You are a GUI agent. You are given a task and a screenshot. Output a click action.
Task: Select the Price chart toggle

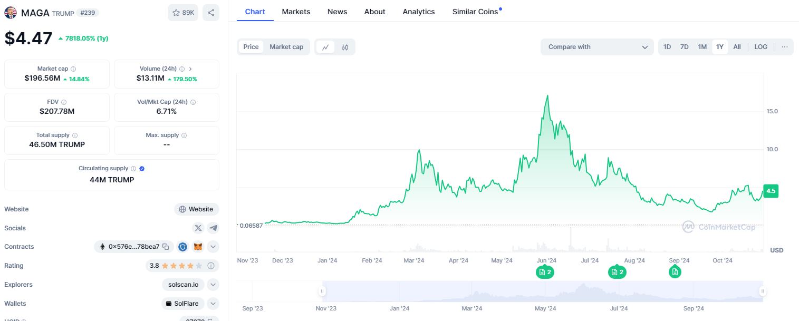coord(251,47)
